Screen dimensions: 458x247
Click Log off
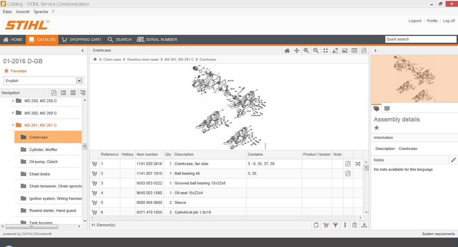coord(449,21)
